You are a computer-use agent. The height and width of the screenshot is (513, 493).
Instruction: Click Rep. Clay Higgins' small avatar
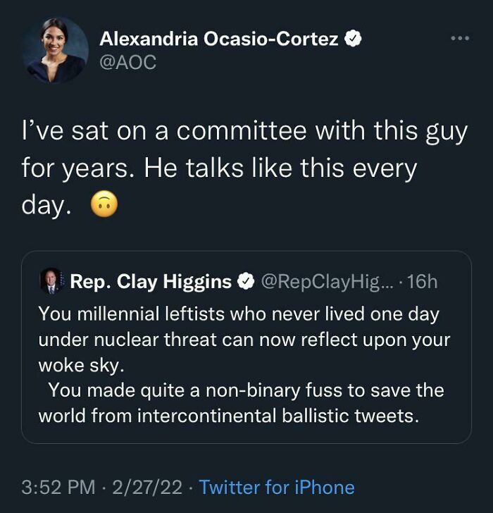(51, 282)
